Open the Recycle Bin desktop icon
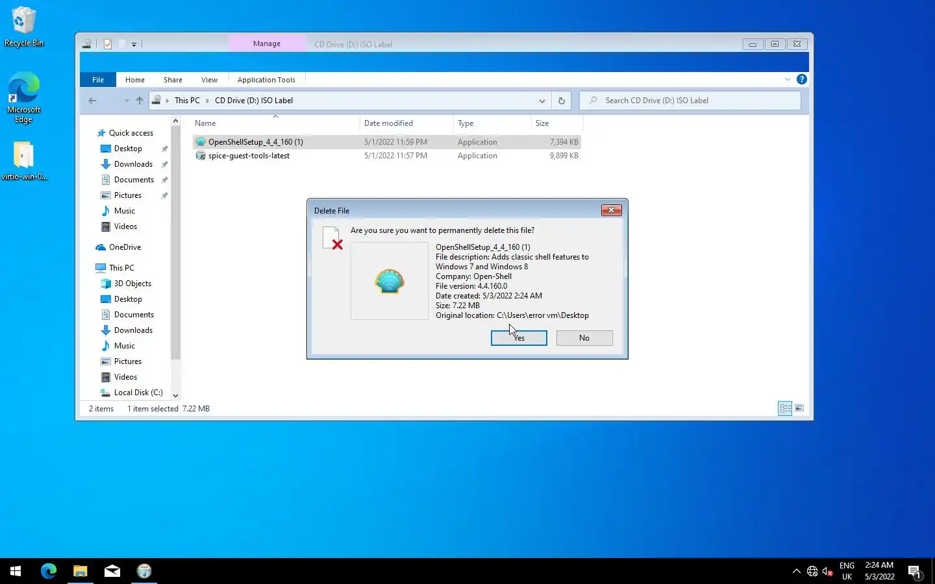The width and height of the screenshot is (935, 584). (24, 27)
